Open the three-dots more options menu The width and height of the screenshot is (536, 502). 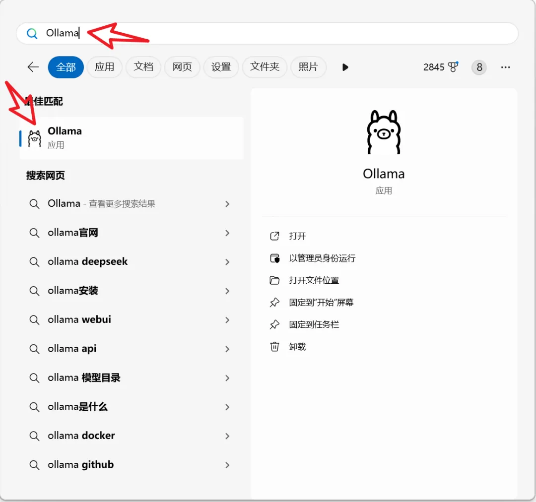(x=505, y=67)
